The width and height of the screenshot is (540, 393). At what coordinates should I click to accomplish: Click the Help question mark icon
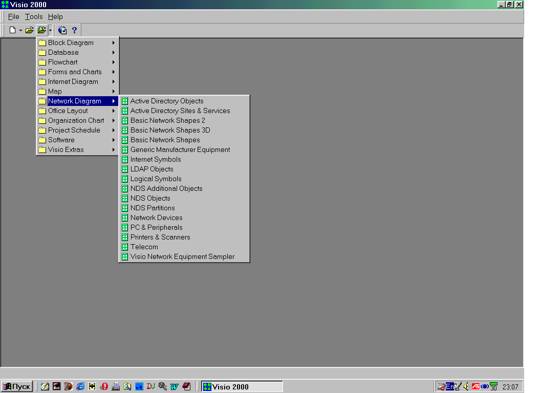click(x=74, y=30)
